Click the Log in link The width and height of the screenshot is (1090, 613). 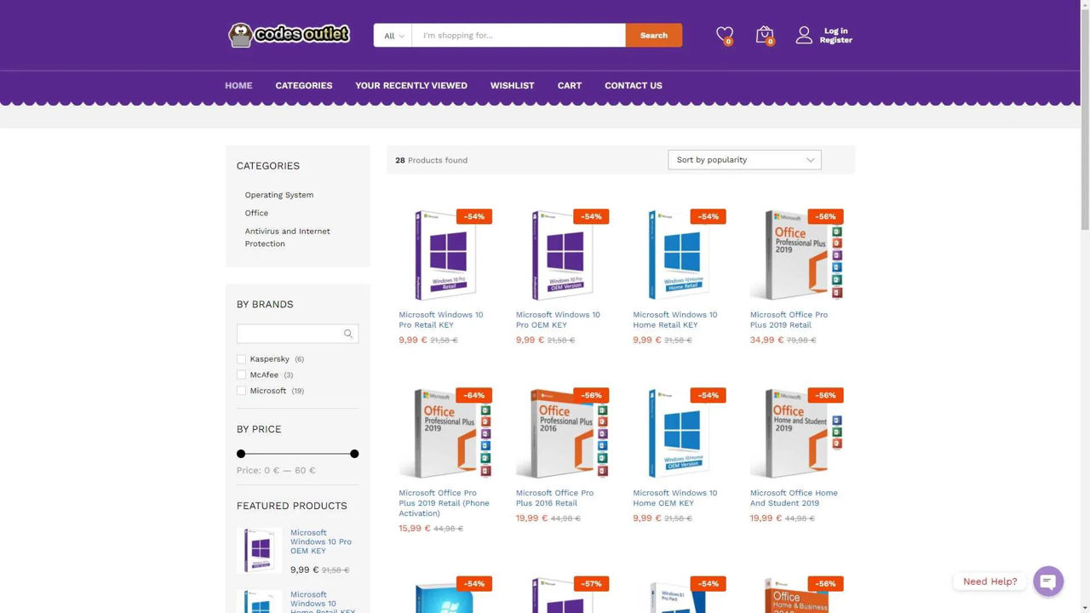(836, 31)
